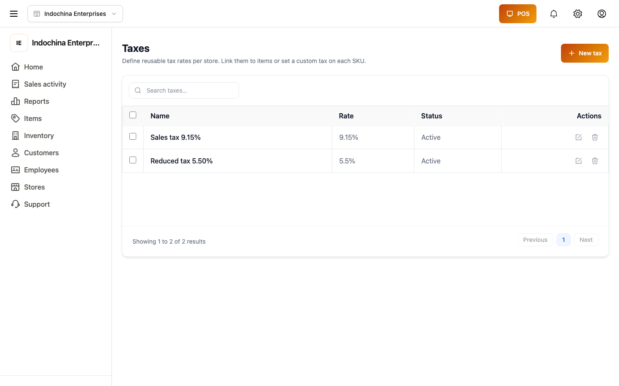The image size is (619, 386).
Task: Click the magnifier icon in the search box
Action: [x=138, y=90]
